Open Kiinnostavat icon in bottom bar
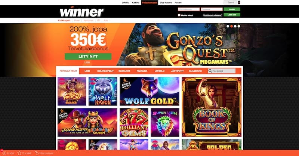This screenshot has width=299, height=156. [37, 153]
